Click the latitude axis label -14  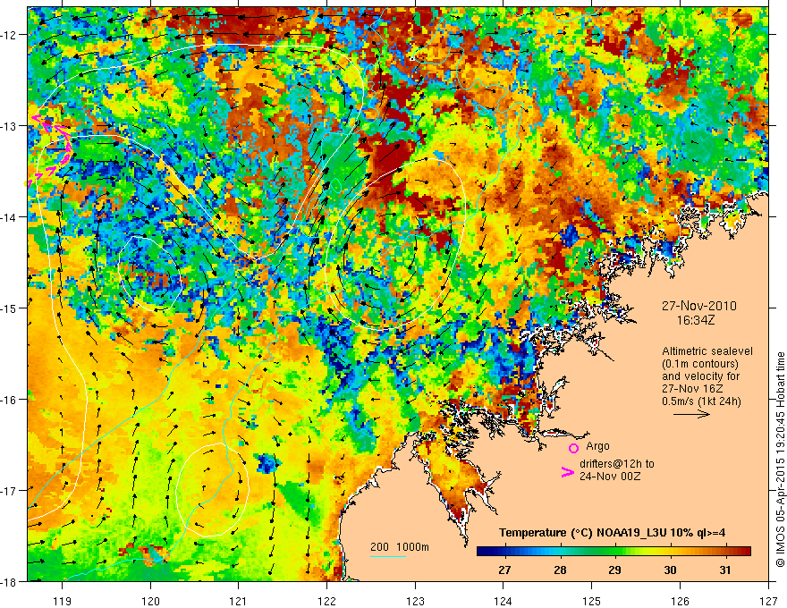click(9, 216)
